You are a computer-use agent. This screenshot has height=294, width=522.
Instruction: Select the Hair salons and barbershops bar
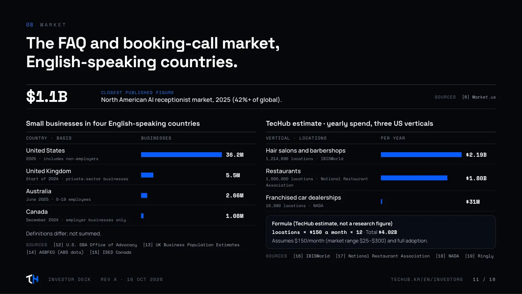pos(421,155)
